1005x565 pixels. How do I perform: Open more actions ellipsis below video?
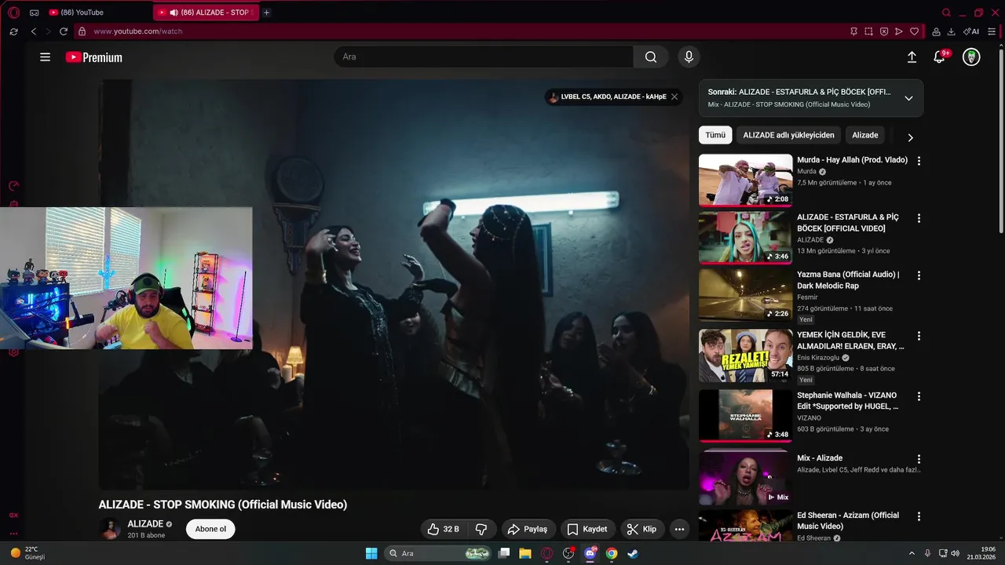679,529
